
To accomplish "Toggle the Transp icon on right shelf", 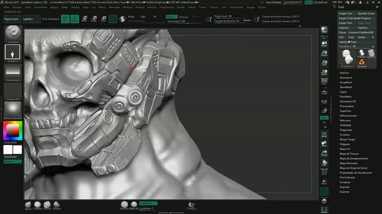I will coord(324,182).
